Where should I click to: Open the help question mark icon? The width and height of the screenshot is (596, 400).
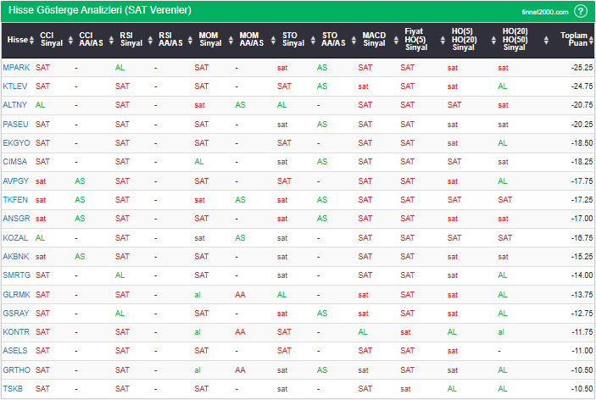(580, 11)
